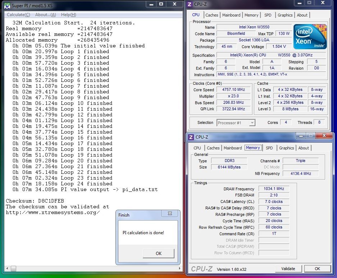Click the Core Speed value 4757.10 MHz

point(233,89)
